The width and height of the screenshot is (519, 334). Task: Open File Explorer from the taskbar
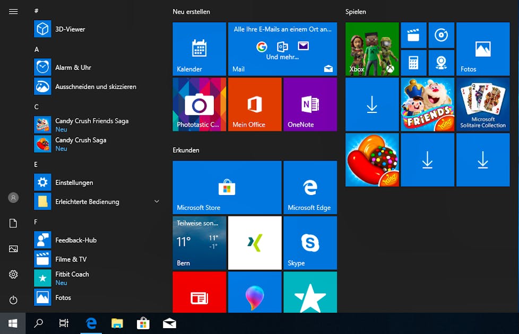click(117, 323)
